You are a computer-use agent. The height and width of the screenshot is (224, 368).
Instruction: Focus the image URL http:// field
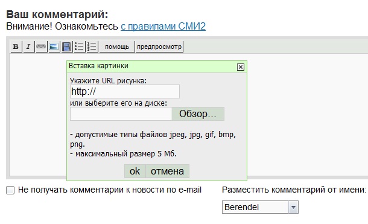pyautogui.click(x=125, y=92)
